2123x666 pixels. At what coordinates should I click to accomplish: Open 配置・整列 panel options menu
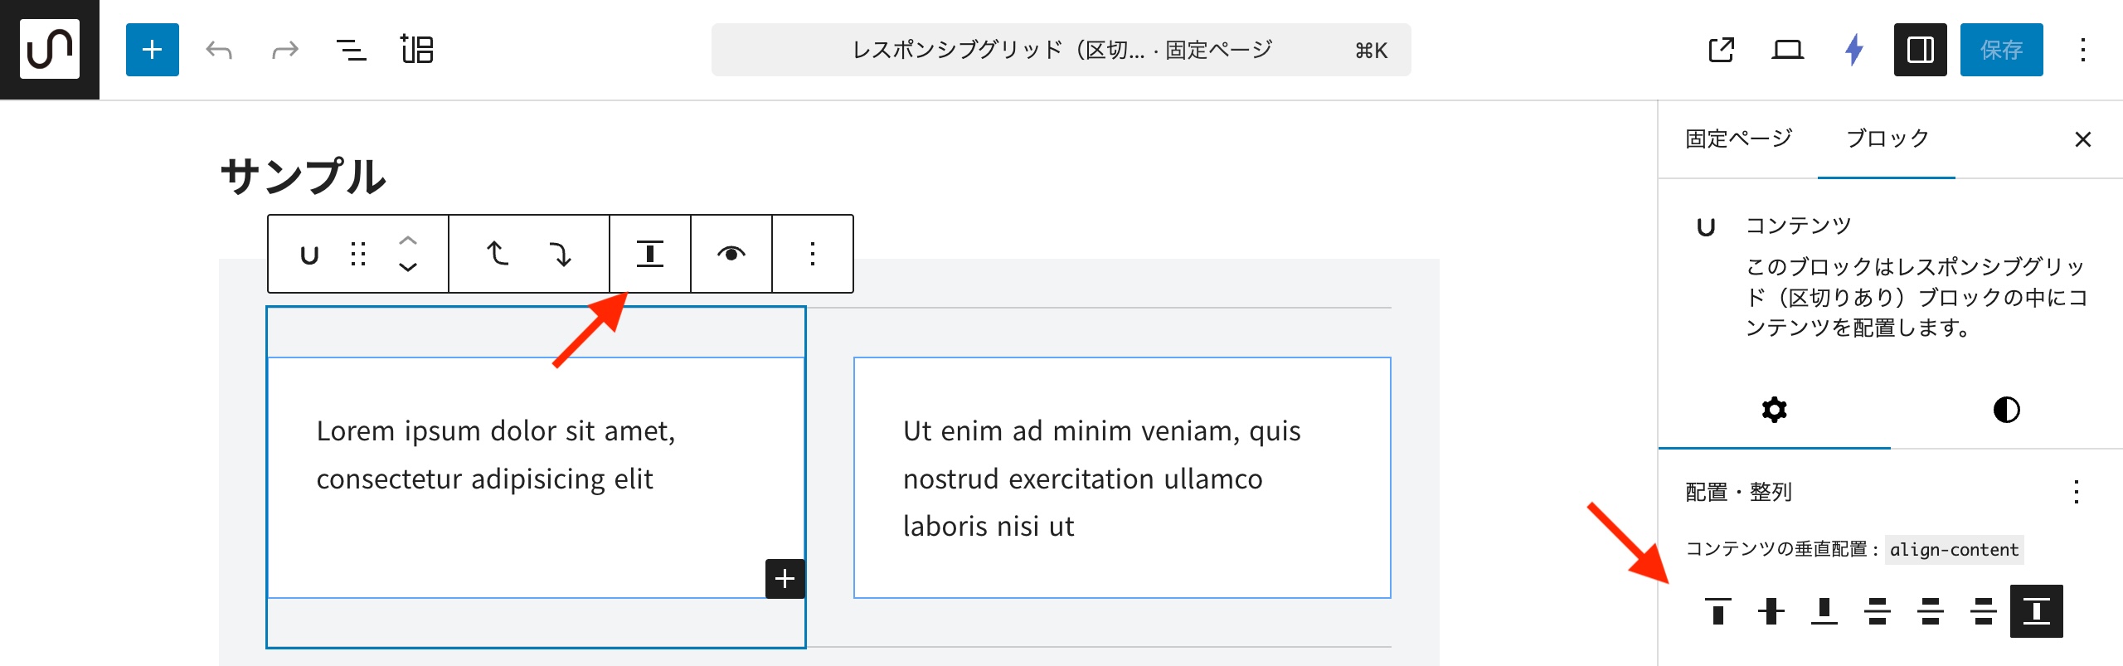point(2076,492)
